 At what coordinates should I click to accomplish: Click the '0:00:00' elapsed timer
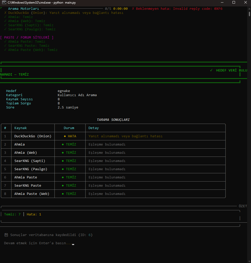pyautogui.click(x=120, y=8)
